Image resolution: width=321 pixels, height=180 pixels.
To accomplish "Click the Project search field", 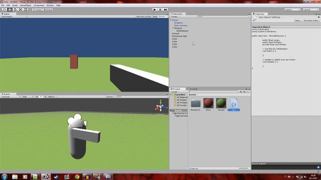I will [x=214, y=92].
